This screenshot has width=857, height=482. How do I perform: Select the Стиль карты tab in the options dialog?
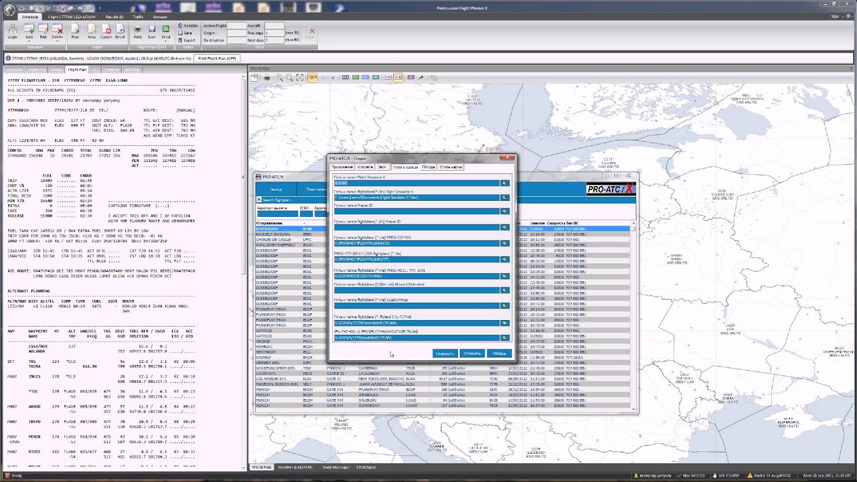point(451,167)
